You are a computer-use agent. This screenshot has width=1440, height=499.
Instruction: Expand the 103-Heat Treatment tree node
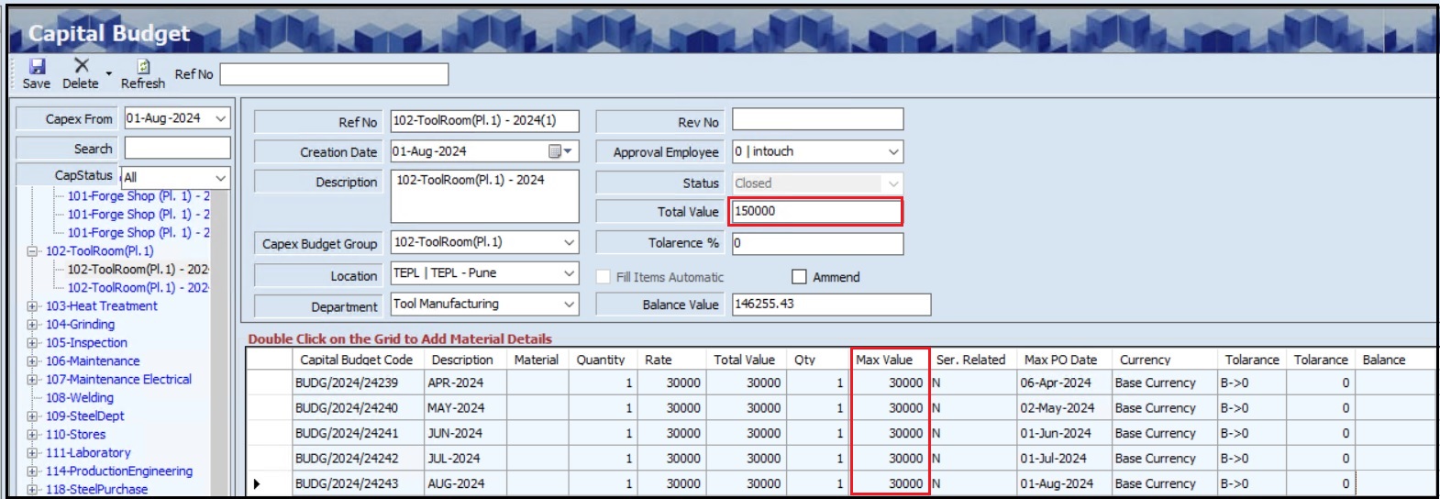tap(32, 306)
